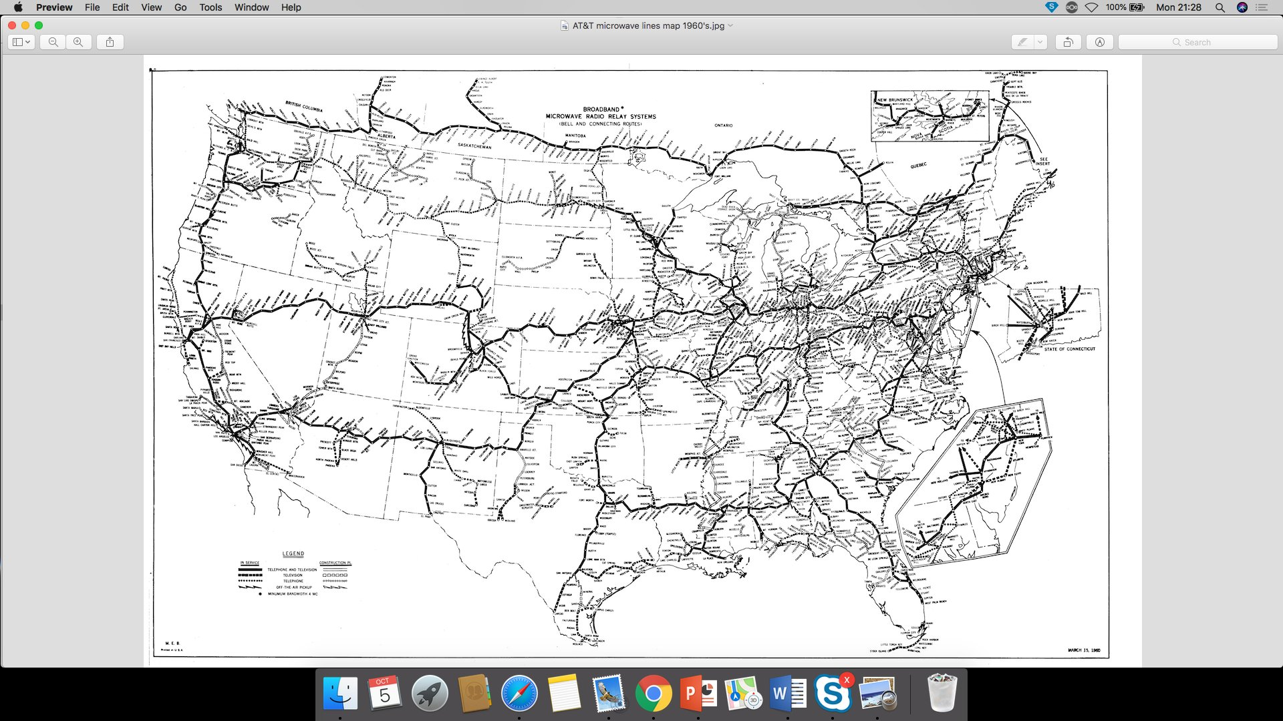Viewport: 1283px width, 721px height.
Task: Open Mail from the Dock
Action: 609,694
